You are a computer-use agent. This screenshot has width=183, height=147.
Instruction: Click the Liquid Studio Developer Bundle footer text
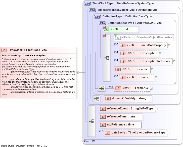(x=24, y=145)
